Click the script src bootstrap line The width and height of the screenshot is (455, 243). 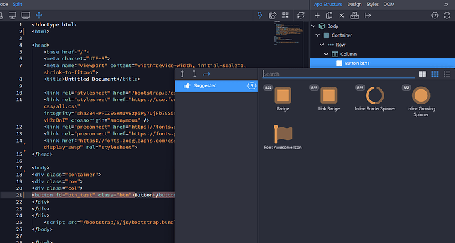[109, 222]
